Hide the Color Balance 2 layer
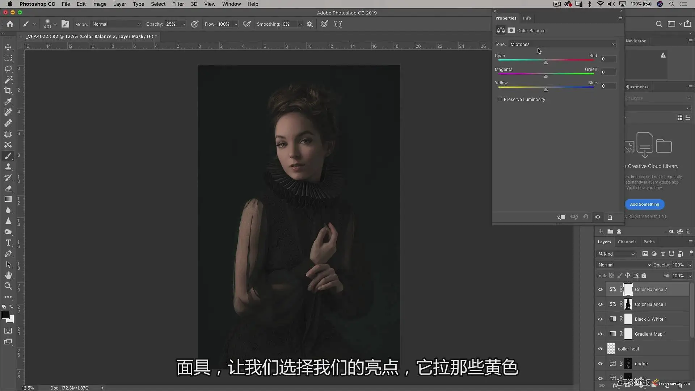Image resolution: width=695 pixels, height=391 pixels. coord(600,290)
